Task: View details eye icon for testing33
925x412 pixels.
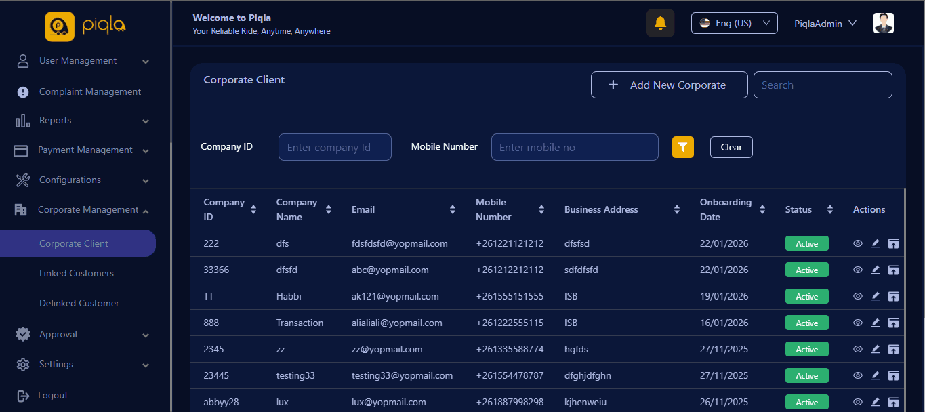Action: pos(858,375)
